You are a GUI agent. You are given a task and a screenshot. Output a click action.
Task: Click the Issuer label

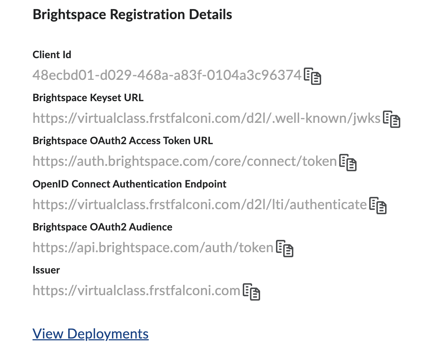pos(46,270)
